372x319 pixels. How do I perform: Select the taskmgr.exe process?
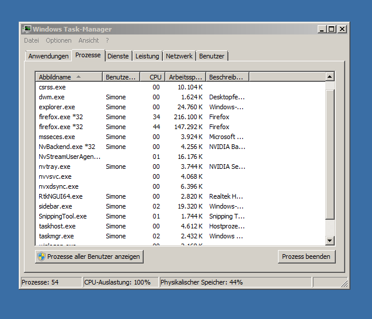[x=180, y=237]
